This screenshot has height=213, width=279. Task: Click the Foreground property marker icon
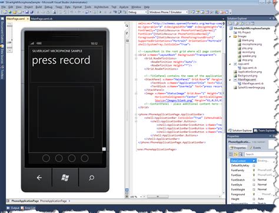pos(254,194)
